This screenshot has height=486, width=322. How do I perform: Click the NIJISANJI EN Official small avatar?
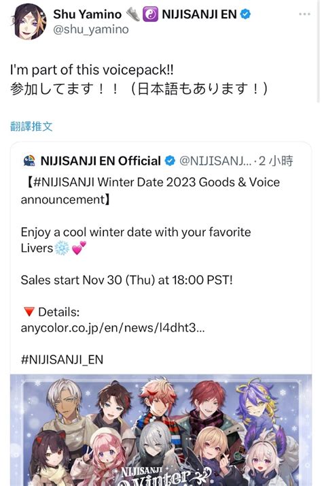coord(29,161)
